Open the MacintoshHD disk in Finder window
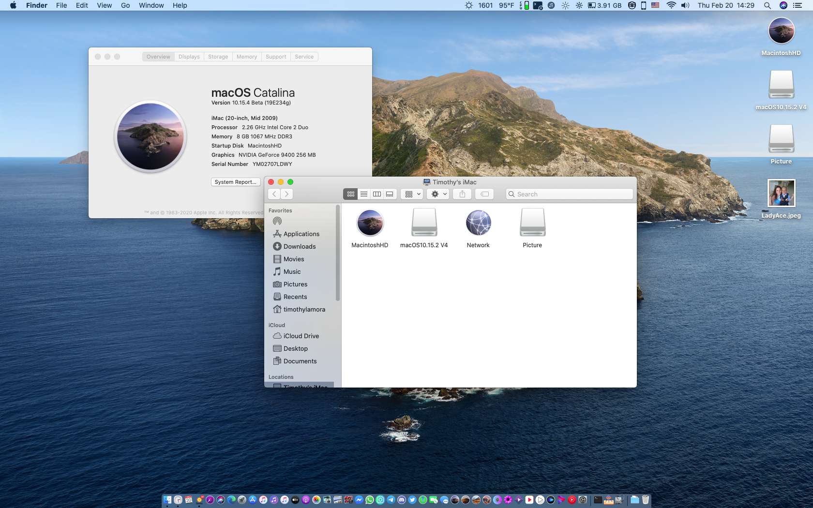The height and width of the screenshot is (508, 813). [370, 223]
